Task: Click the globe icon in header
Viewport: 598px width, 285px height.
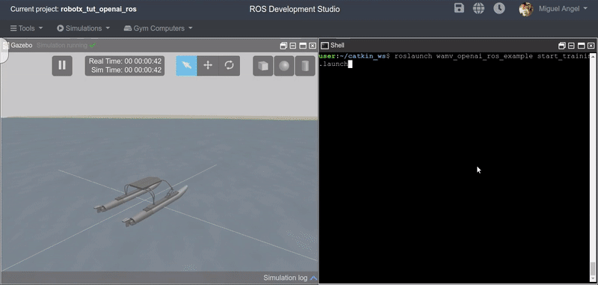Action: click(x=478, y=8)
